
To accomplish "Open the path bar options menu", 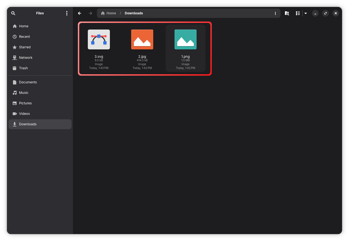I will pyautogui.click(x=275, y=13).
